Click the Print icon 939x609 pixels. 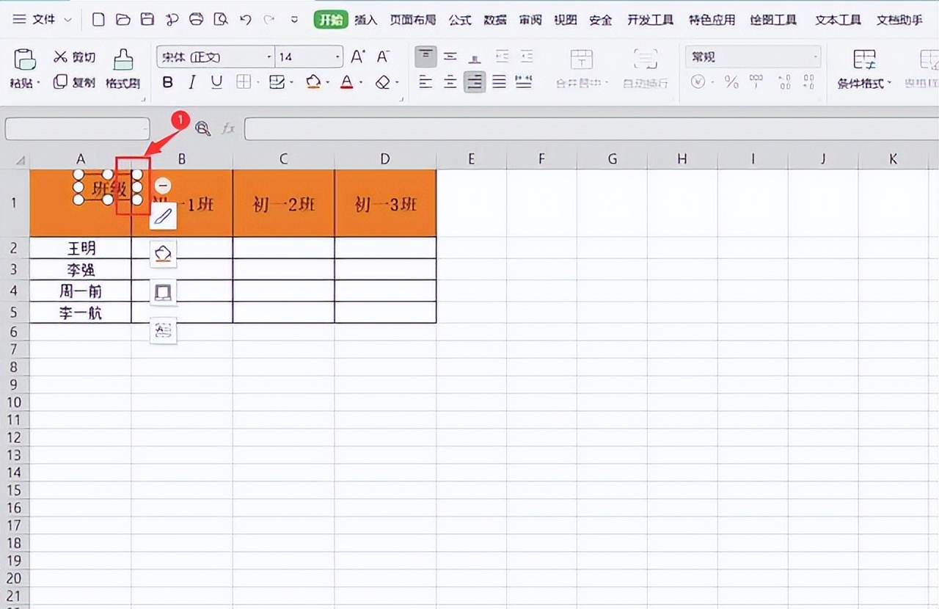coord(196,20)
